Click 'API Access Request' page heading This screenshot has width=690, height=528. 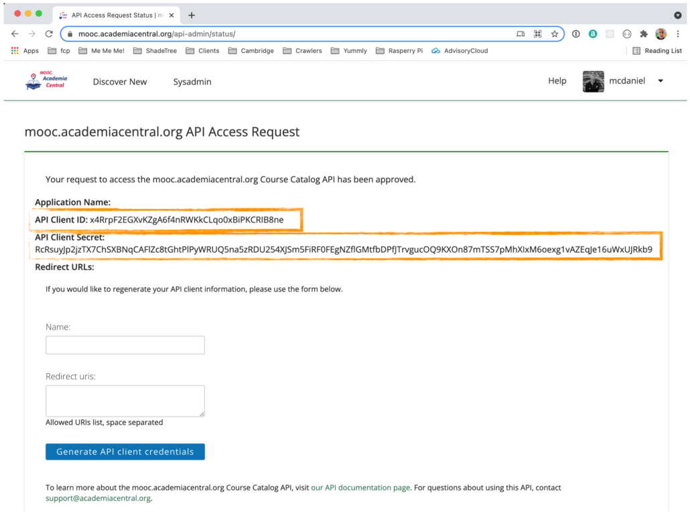(x=162, y=132)
